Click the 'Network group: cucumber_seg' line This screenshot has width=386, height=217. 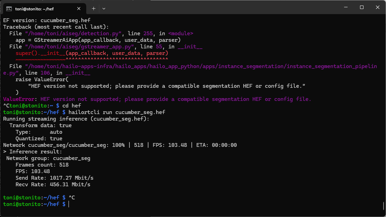point(48,158)
